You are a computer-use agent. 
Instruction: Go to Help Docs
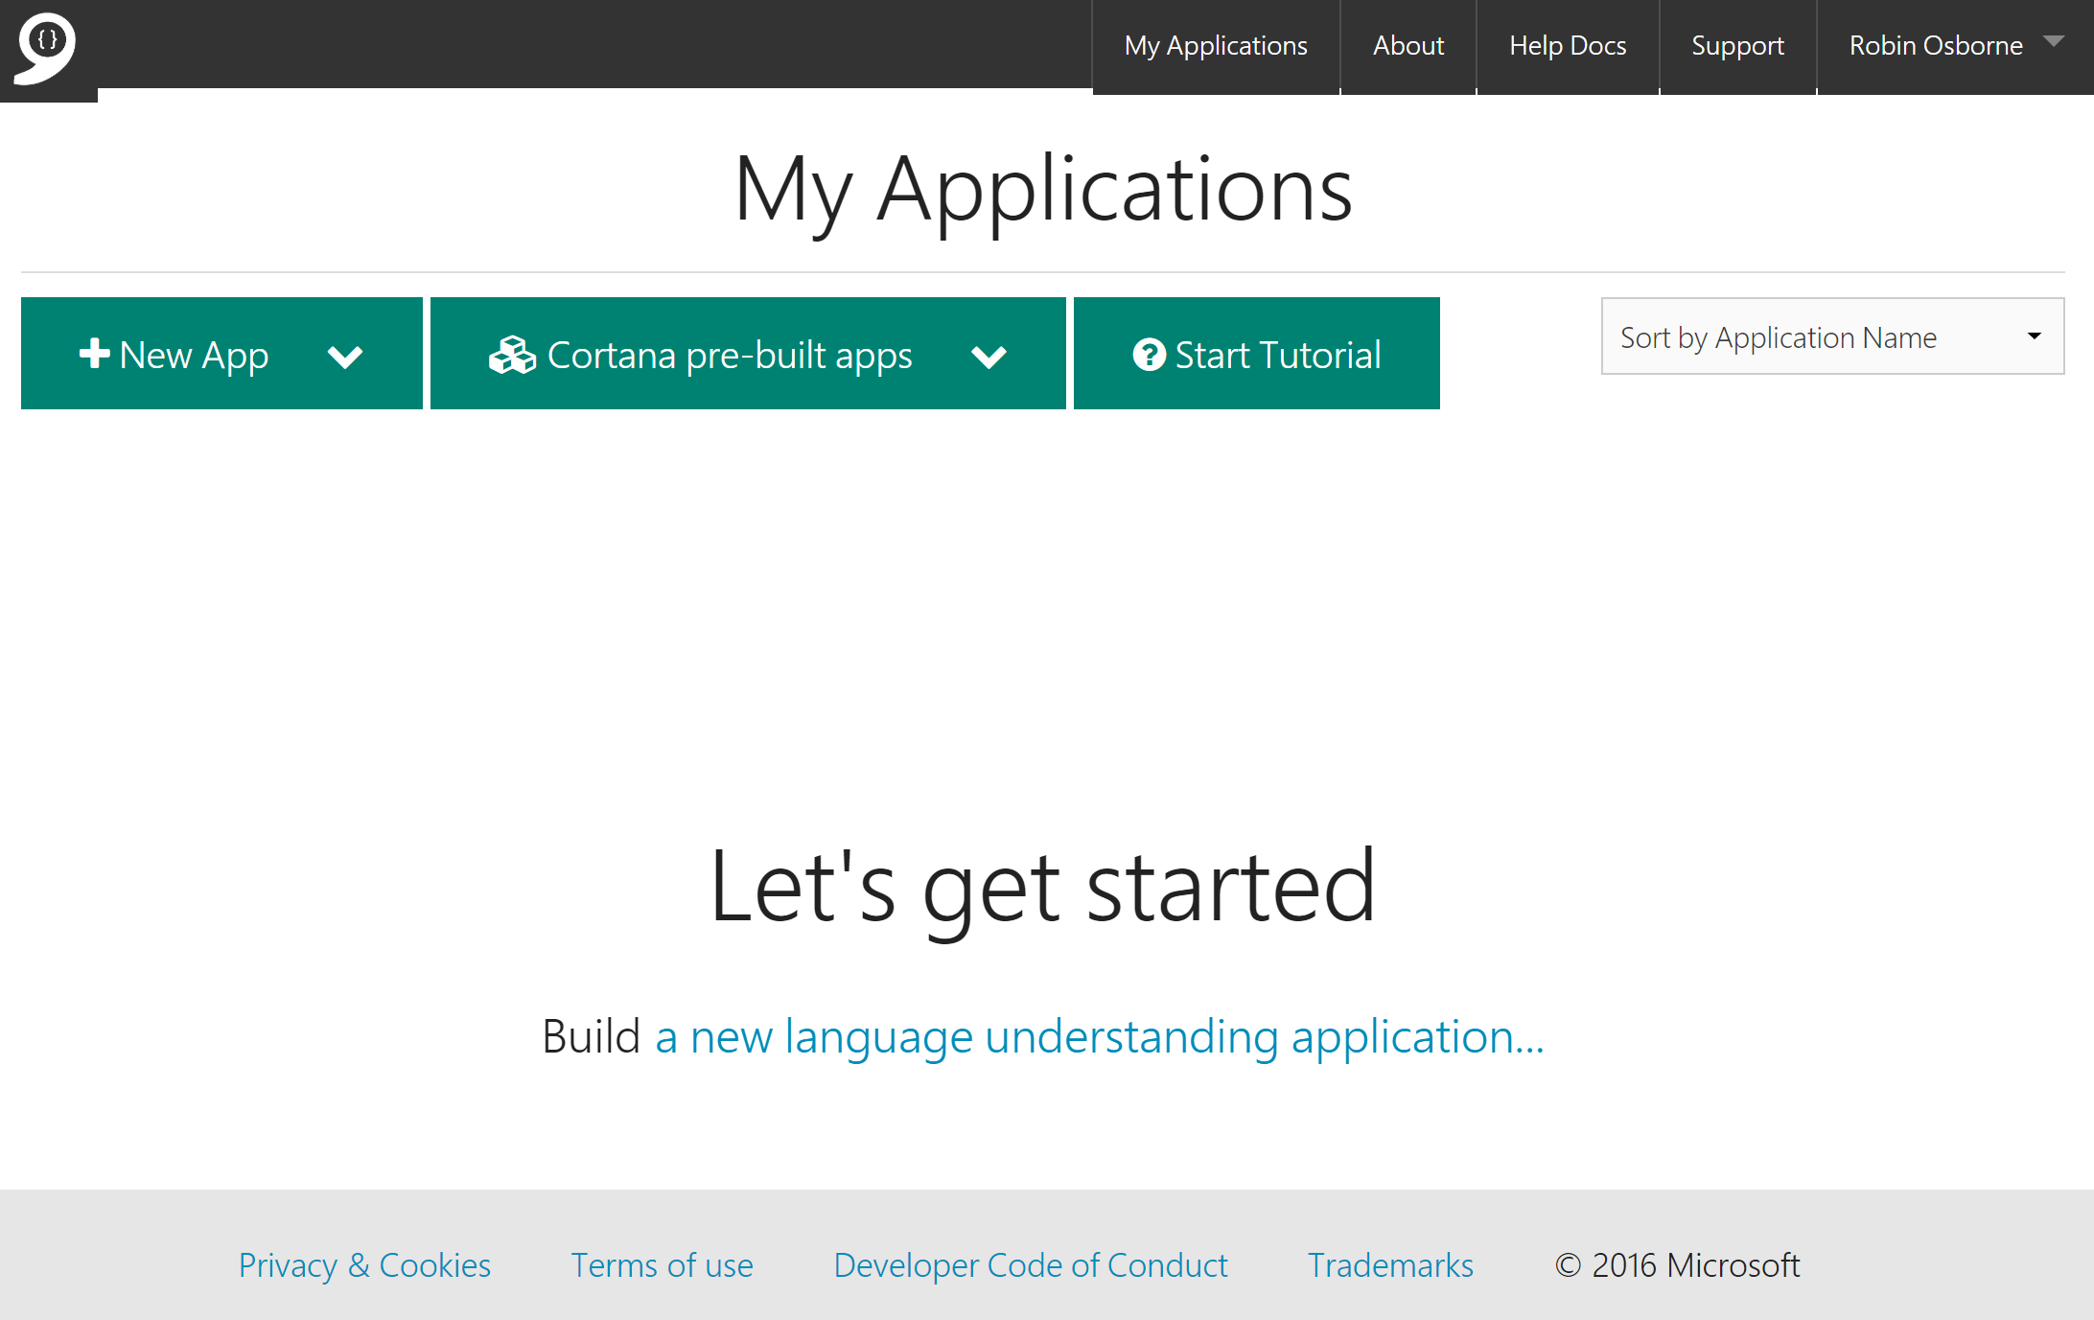1568,45
